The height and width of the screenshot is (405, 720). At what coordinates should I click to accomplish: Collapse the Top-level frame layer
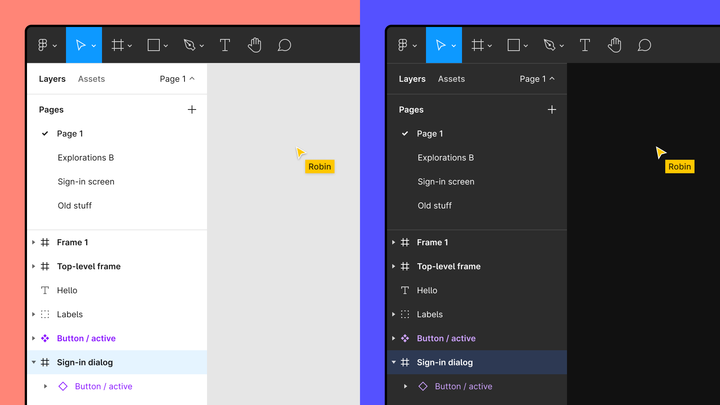click(33, 266)
